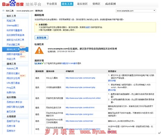Open the cgi-bin/ URL link
161x135 pixels.
79,114
